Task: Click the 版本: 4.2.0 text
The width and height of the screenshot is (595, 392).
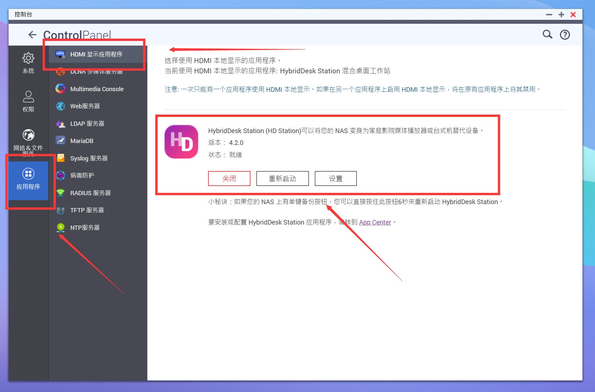Action: (226, 143)
